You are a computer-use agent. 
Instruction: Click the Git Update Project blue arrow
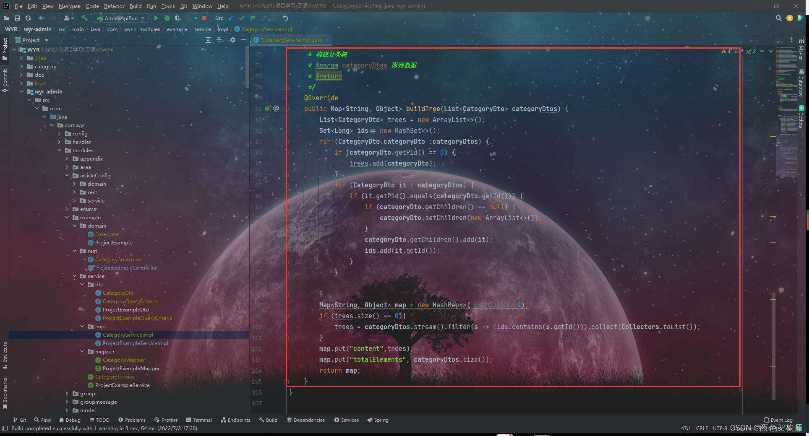(231, 18)
